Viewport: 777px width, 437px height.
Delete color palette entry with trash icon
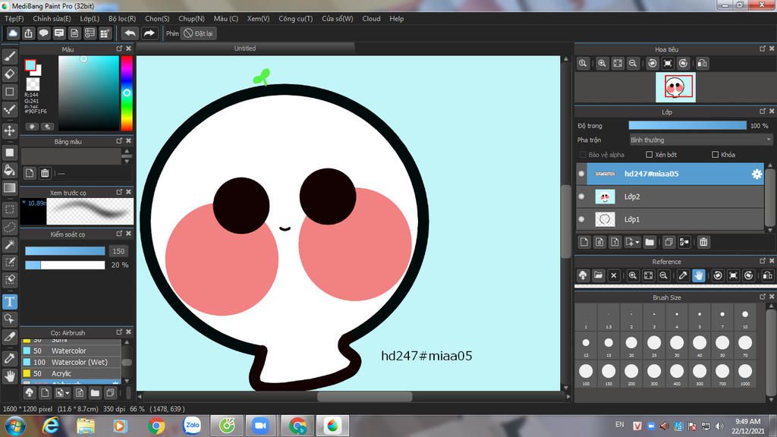(45, 173)
